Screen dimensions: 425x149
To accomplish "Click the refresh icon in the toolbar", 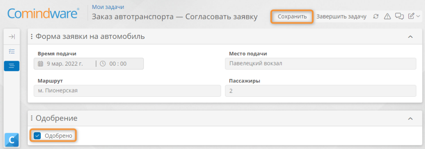I will coord(376,17).
